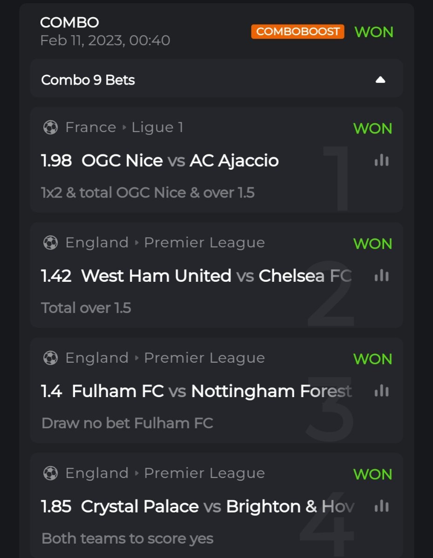433x558 pixels.
Task: Click soccer ball icon on West Ham card
Action: pyautogui.click(x=50, y=243)
